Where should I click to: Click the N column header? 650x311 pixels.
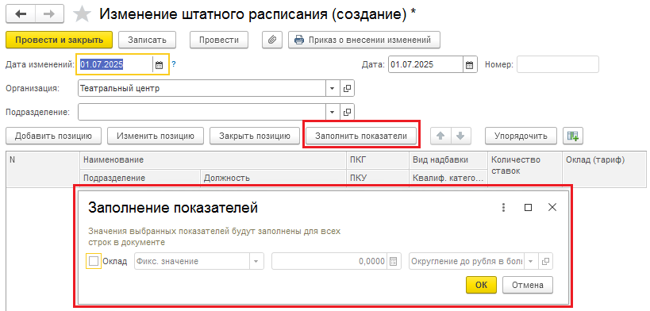pos(43,169)
